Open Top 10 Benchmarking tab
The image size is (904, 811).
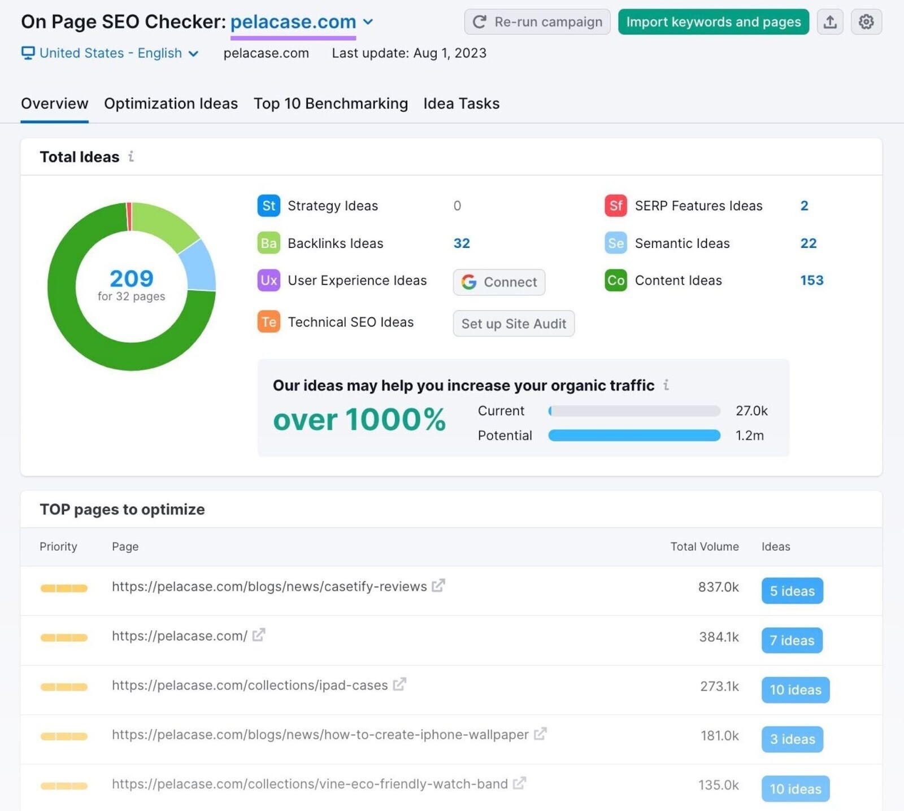click(x=331, y=104)
